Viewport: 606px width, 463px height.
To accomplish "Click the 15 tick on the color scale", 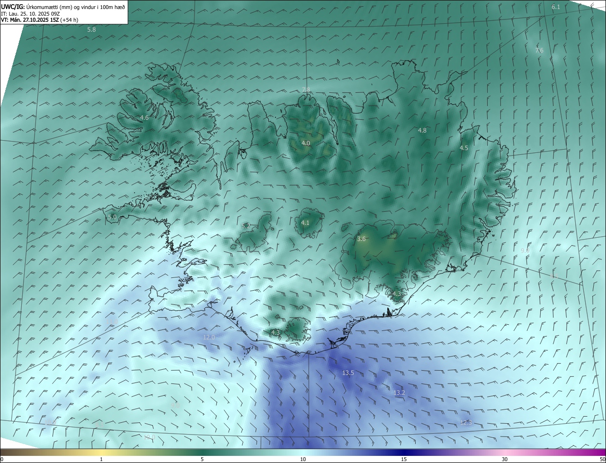I will point(404,459).
